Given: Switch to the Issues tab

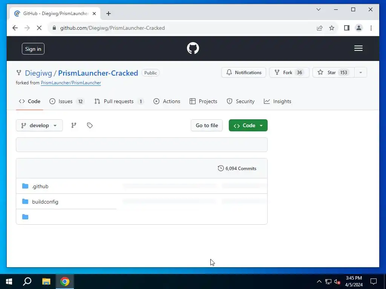Looking at the screenshot, I should pos(67,101).
